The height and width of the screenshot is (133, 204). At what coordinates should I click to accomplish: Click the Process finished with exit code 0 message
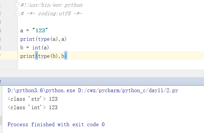tap(56, 124)
